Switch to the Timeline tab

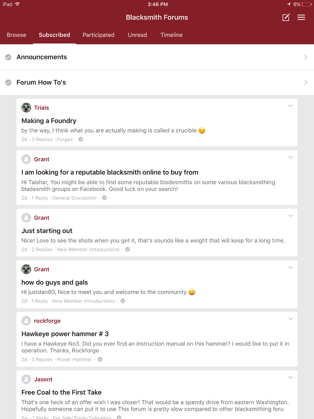(171, 35)
